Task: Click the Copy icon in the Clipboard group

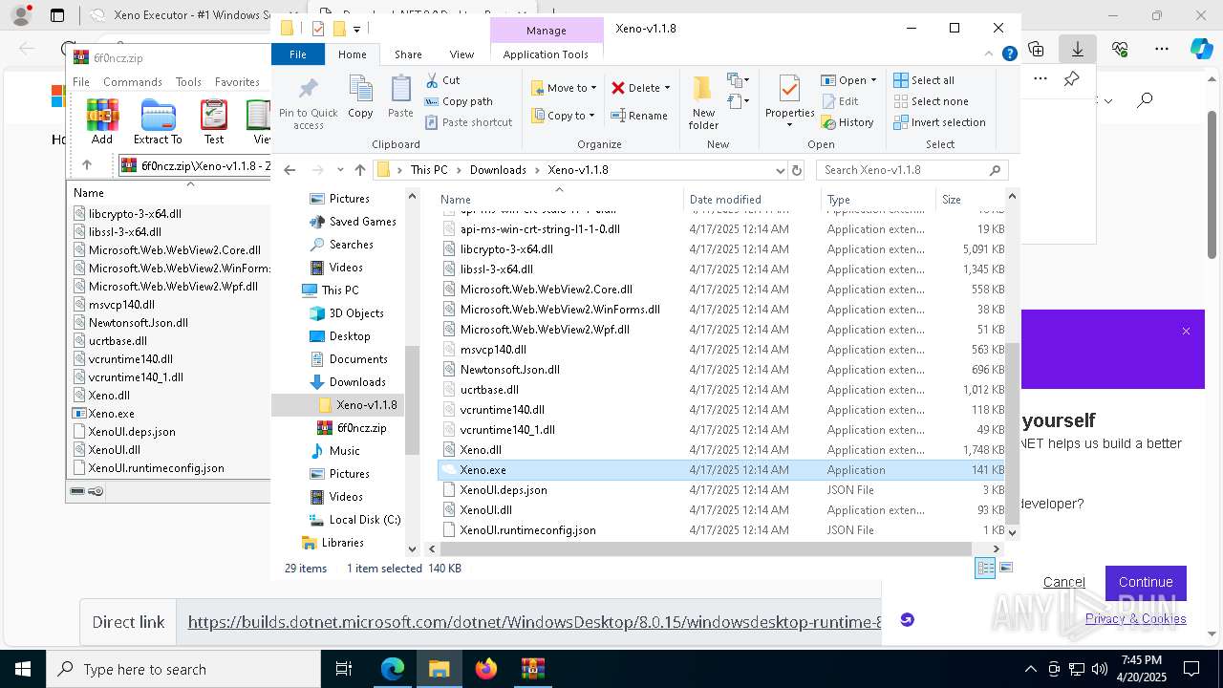Action: (x=360, y=90)
